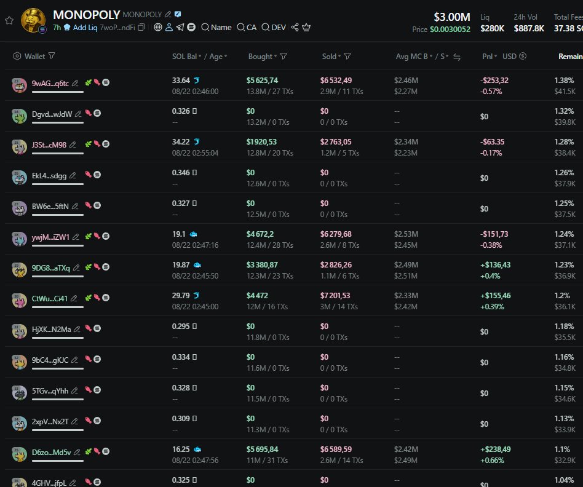Swap Avg MC display with arrows icon
583x487 pixels.
click(x=457, y=57)
